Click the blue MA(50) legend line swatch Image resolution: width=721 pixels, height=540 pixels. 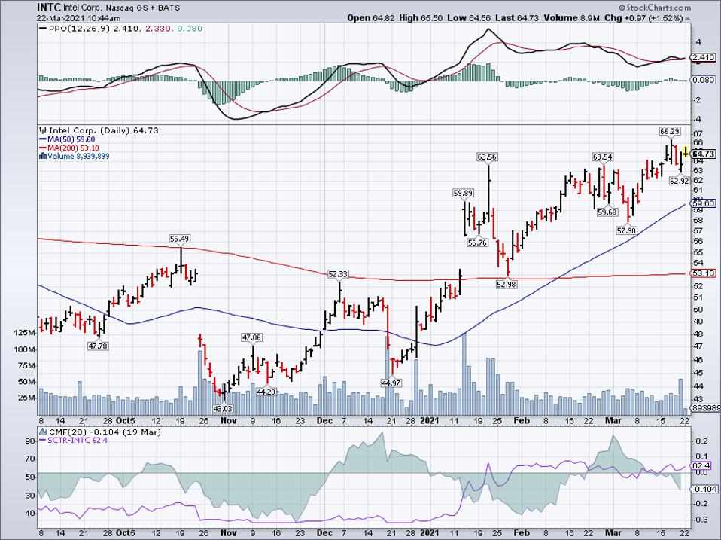tap(42, 139)
